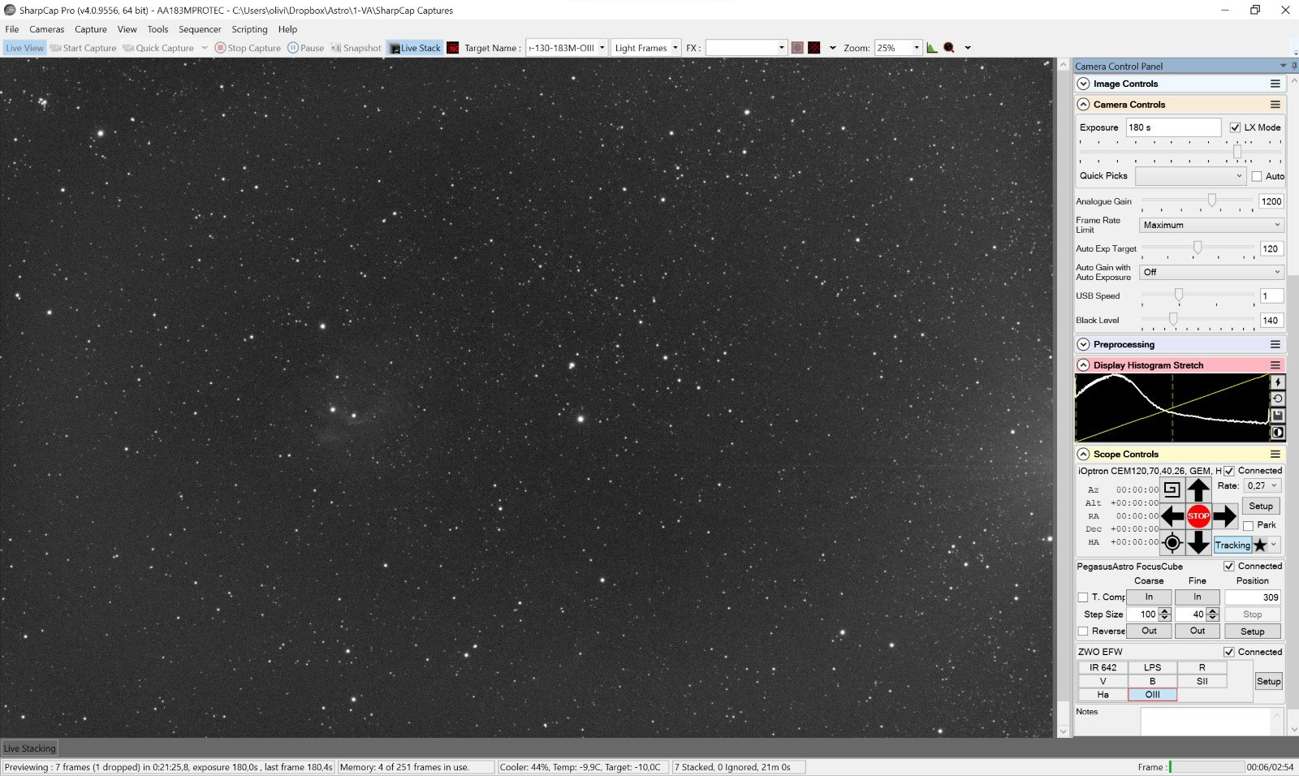This screenshot has height=776, width=1299.
Task: Enable the focuser Reverse checkbox
Action: click(x=1083, y=632)
